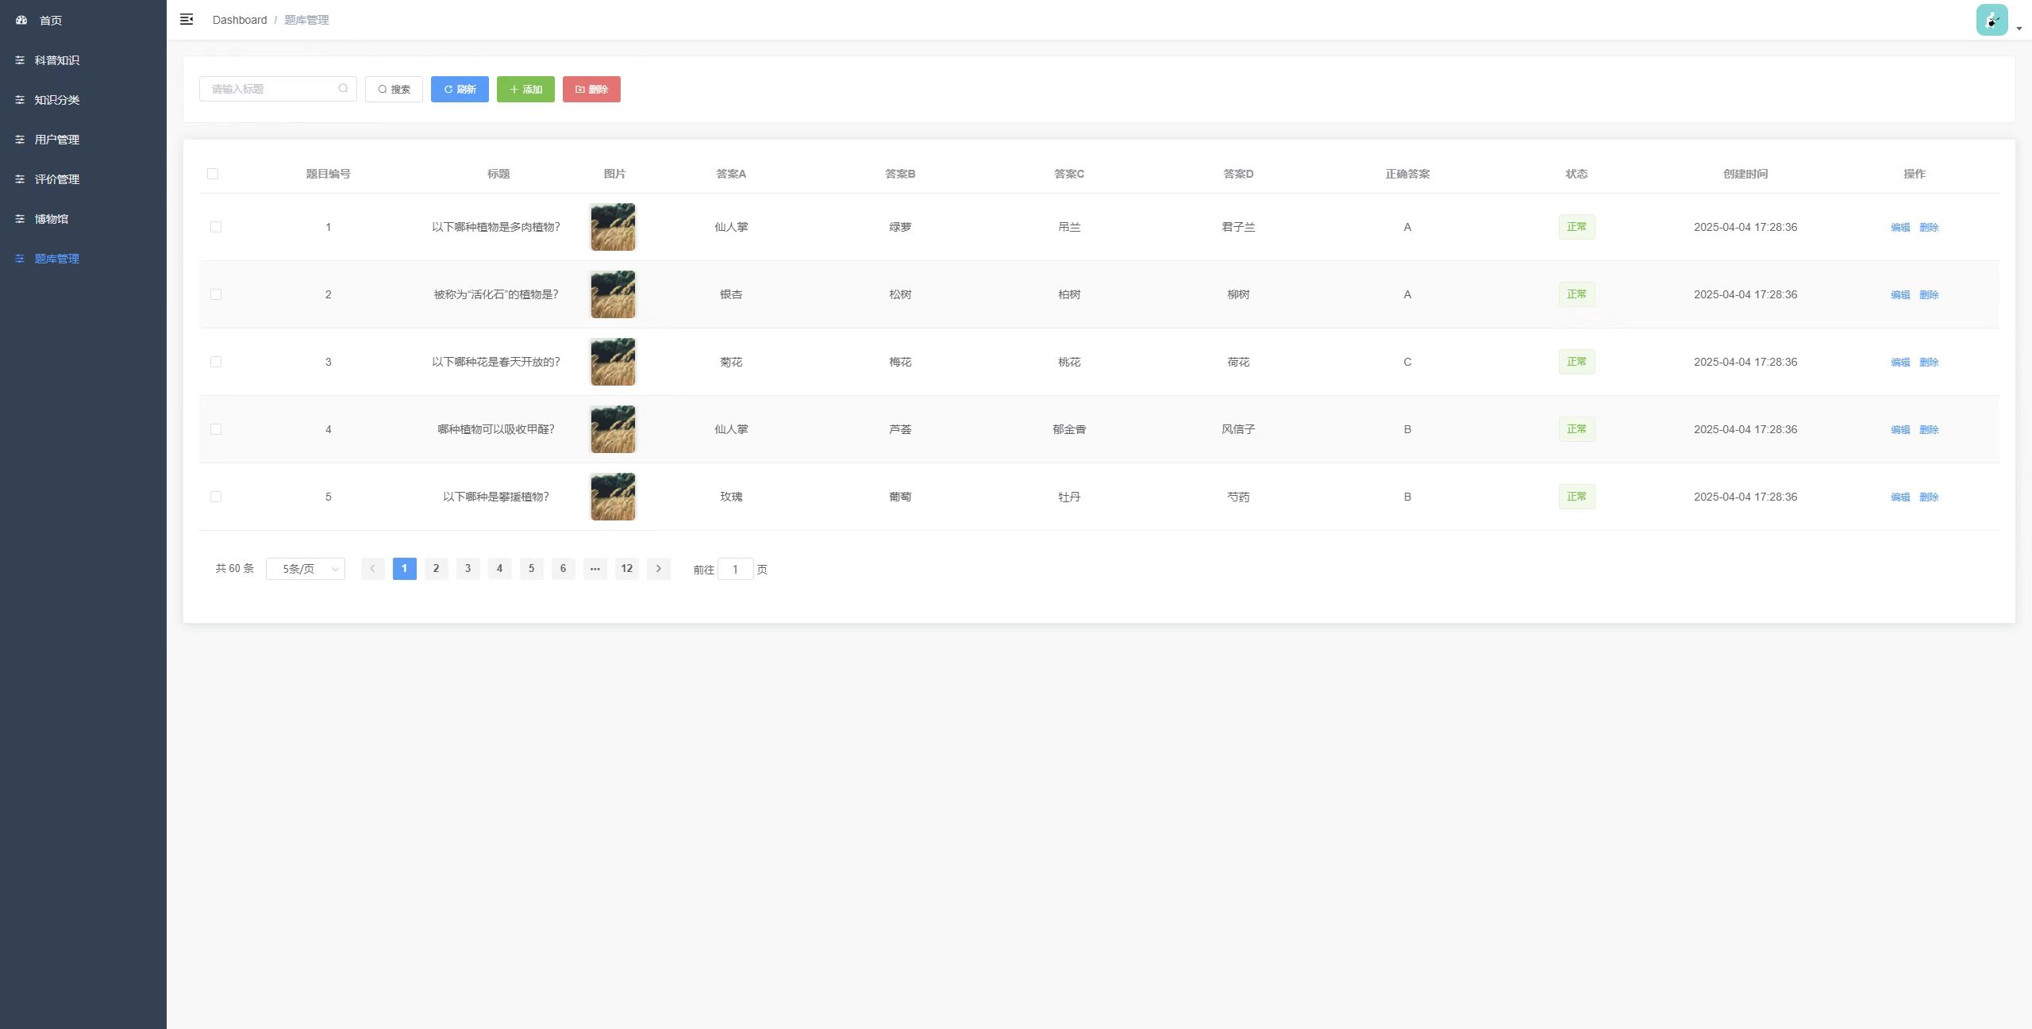2032x1029 pixels.
Task: Check the checkbox for question 1
Action: pos(216,227)
